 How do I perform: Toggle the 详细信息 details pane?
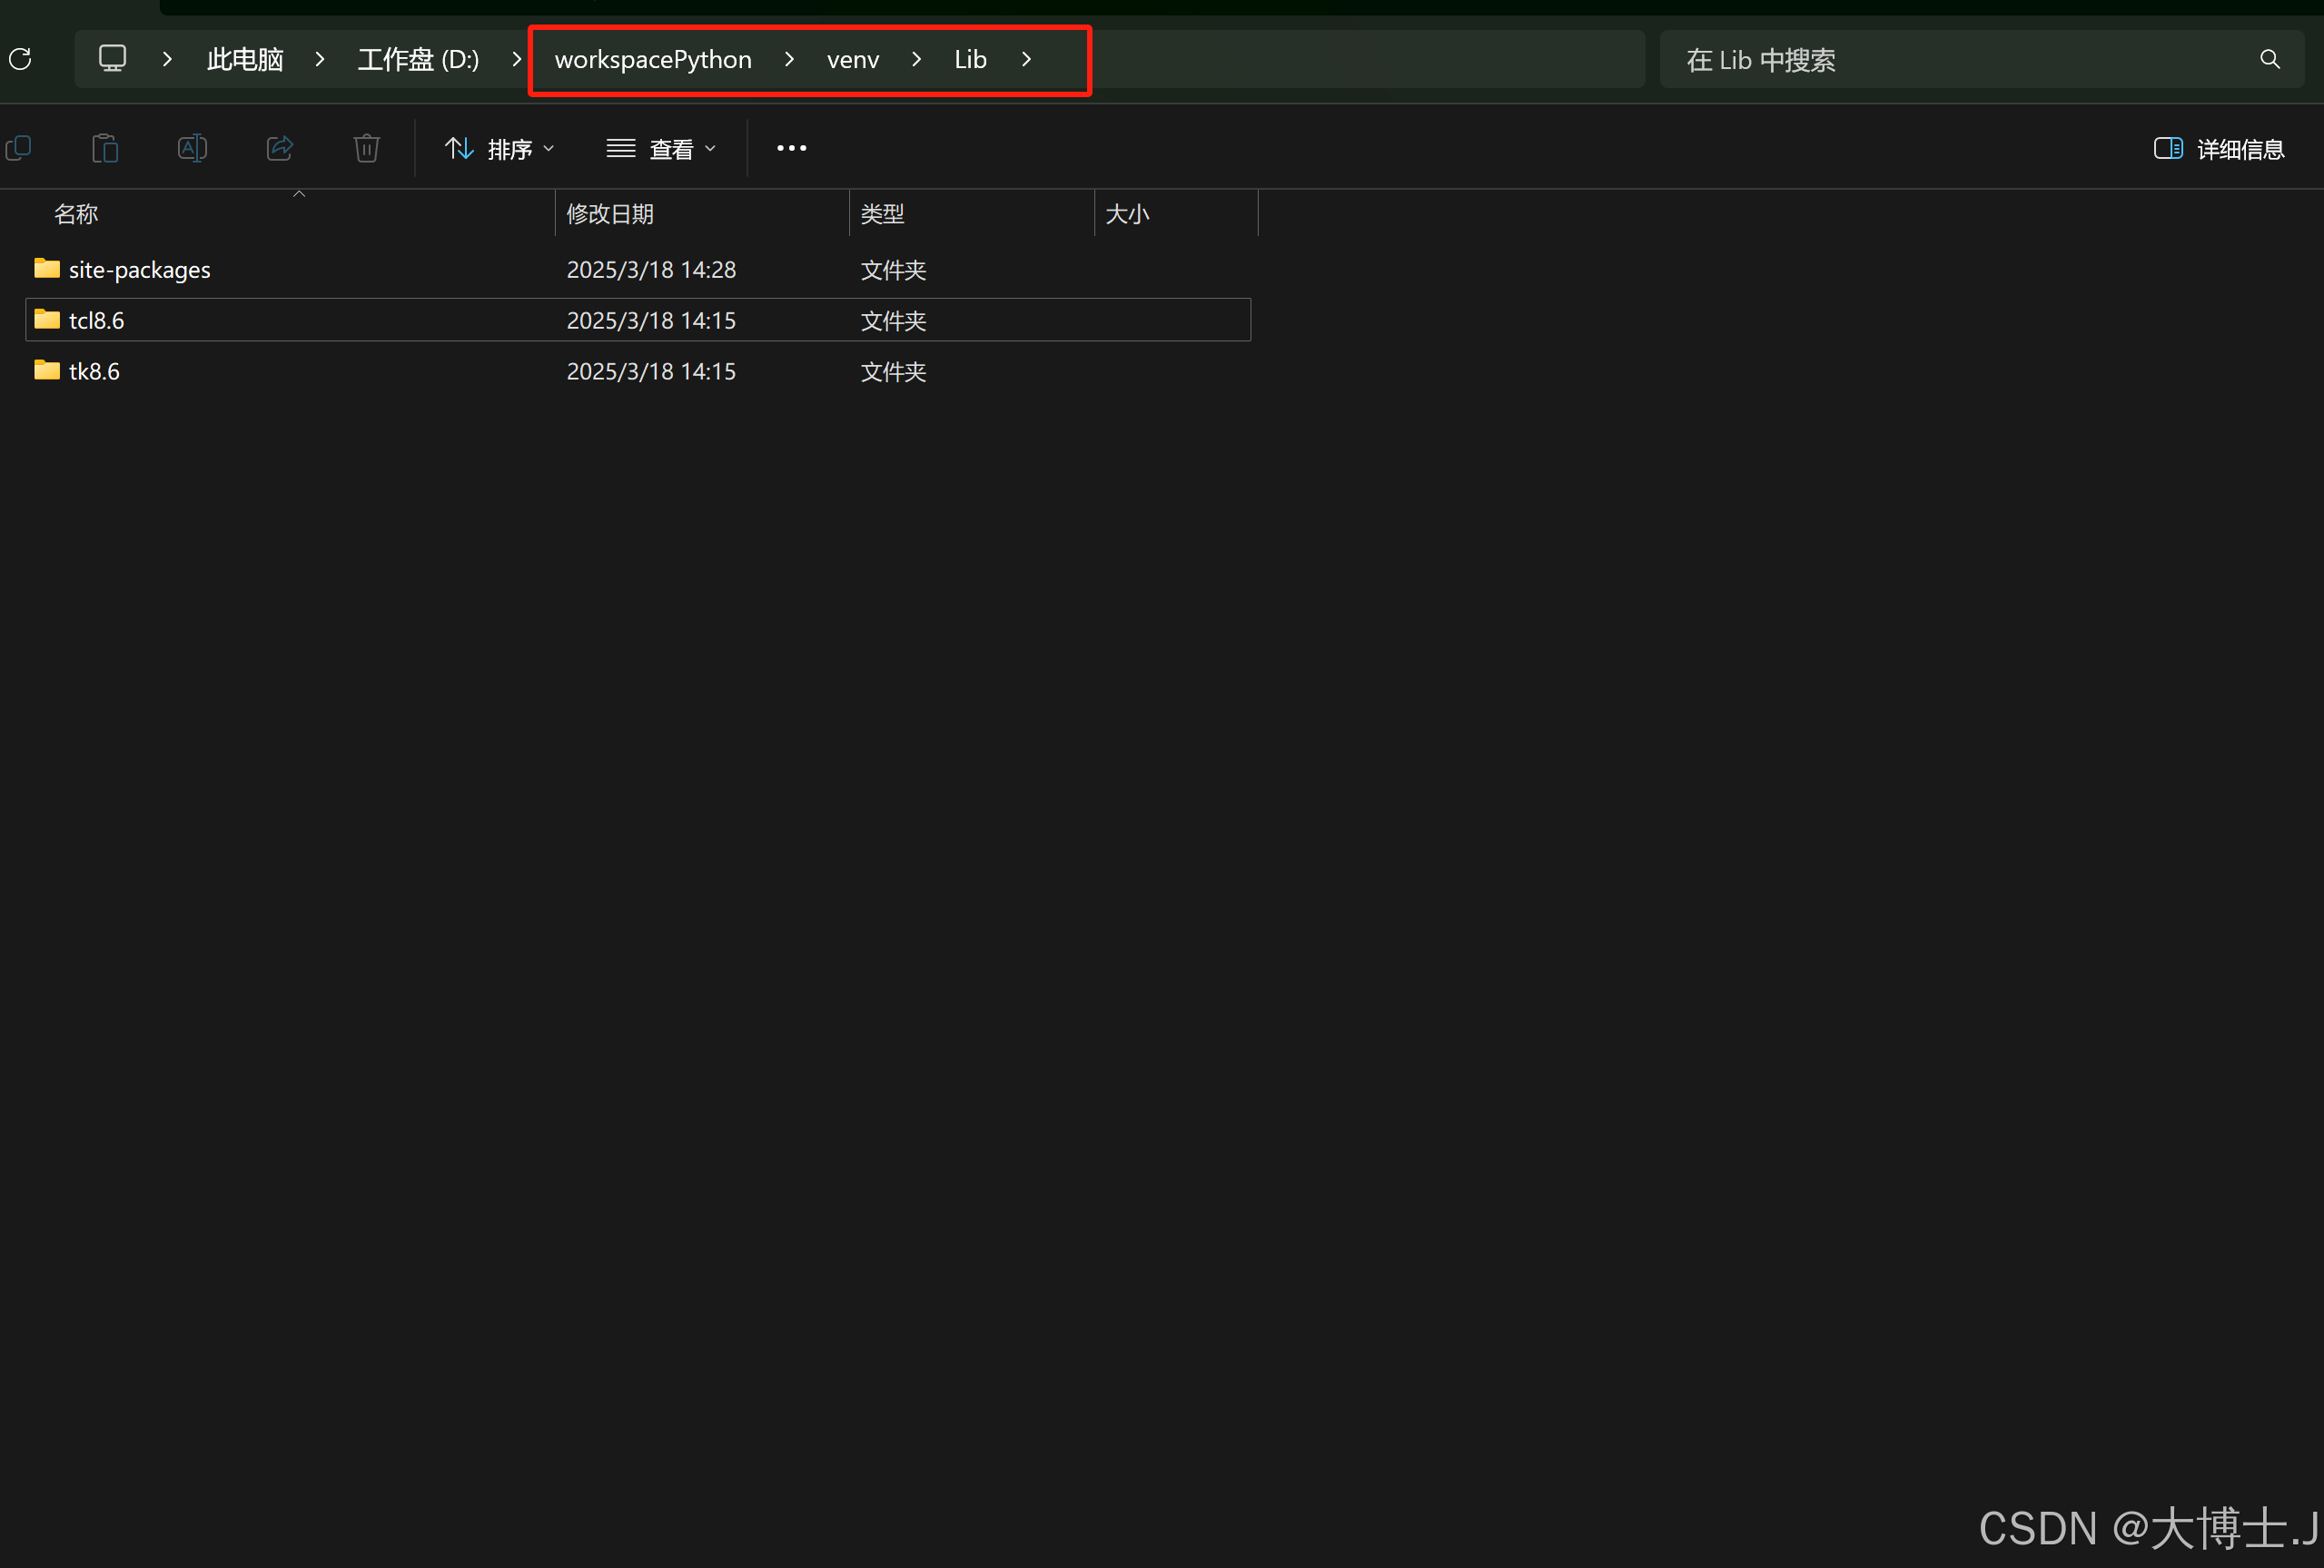2218,149
